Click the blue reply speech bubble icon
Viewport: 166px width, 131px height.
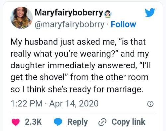[x=58, y=122]
